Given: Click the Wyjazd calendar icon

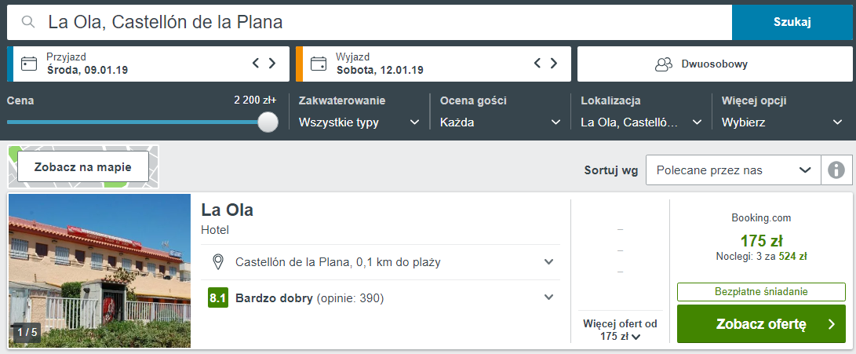Looking at the screenshot, I should click(x=319, y=64).
